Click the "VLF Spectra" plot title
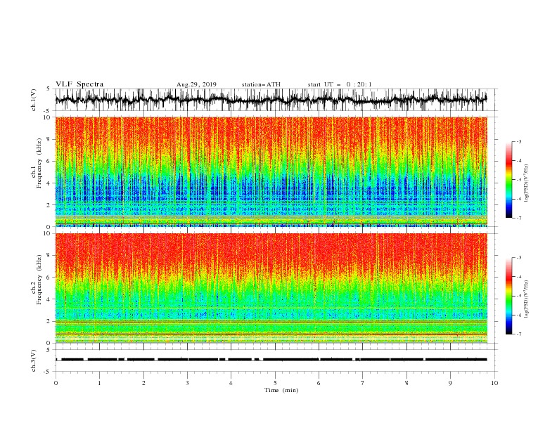The width and height of the screenshot is (557, 430). (x=79, y=84)
